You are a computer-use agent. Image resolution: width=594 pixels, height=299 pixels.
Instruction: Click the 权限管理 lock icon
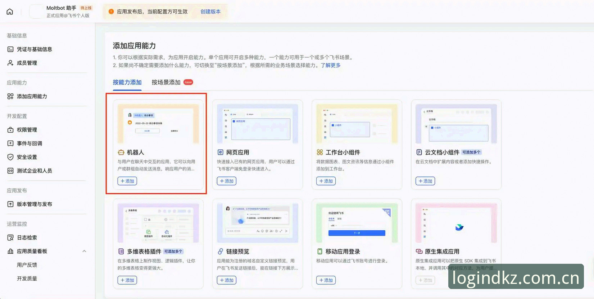coord(10,130)
